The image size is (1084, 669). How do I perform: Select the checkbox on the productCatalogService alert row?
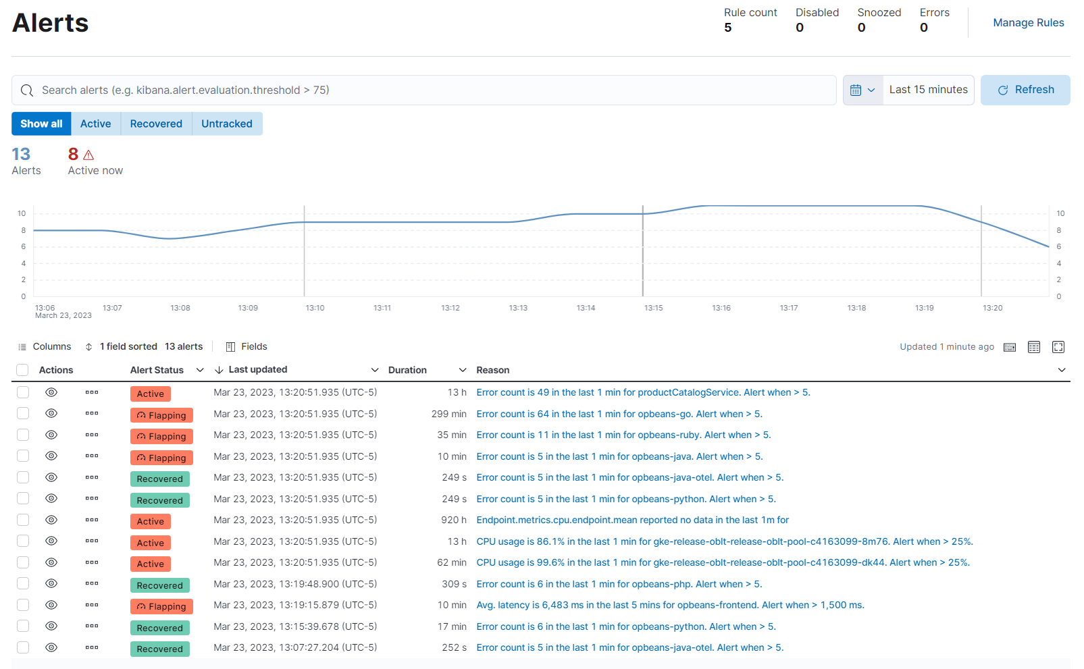(x=22, y=392)
